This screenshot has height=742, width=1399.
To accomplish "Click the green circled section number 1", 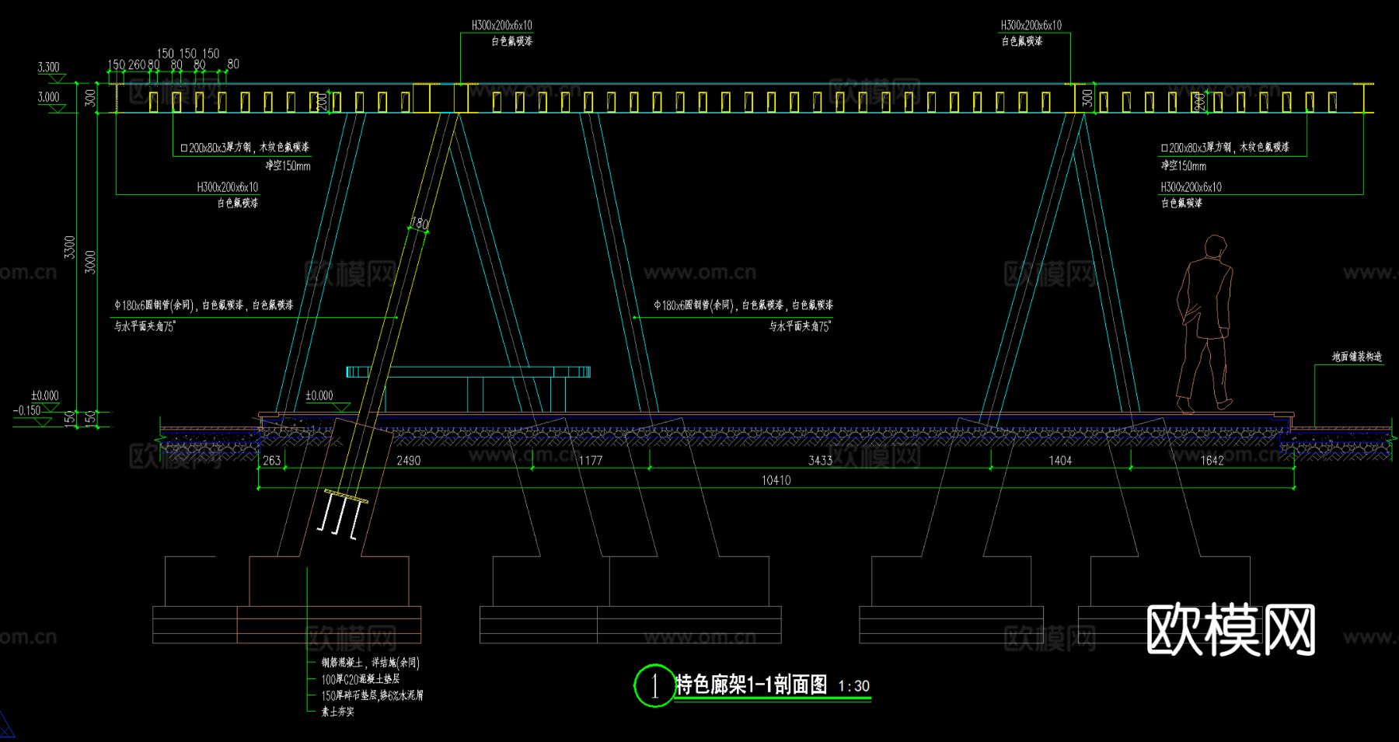I will point(654,685).
